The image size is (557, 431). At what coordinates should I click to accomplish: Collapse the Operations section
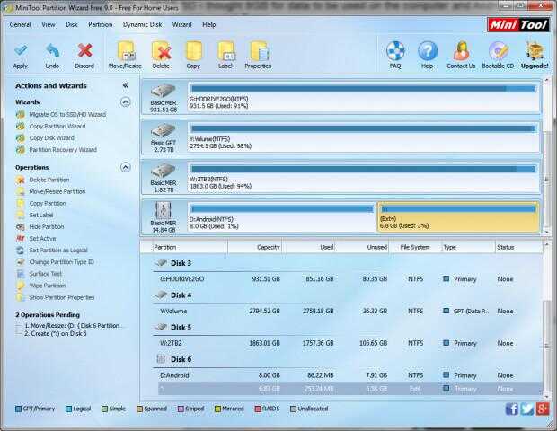click(x=126, y=167)
